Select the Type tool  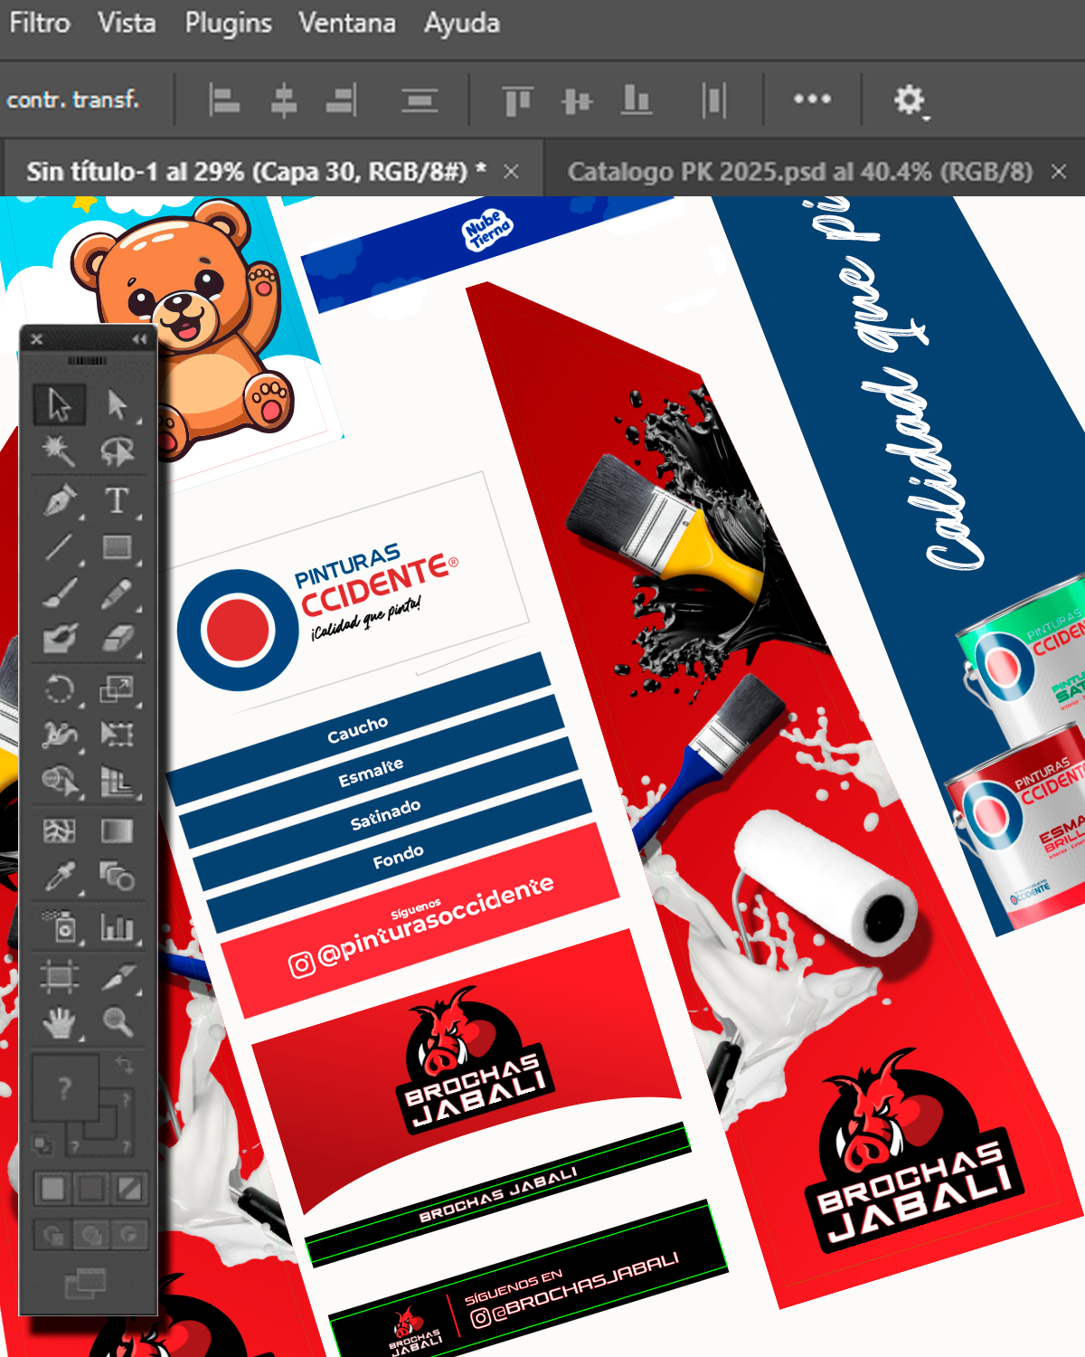(x=117, y=500)
